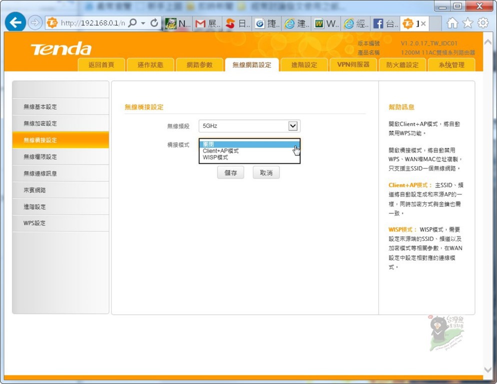Open the browser settings gear icon
This screenshot has height=384, width=497.
(x=482, y=23)
